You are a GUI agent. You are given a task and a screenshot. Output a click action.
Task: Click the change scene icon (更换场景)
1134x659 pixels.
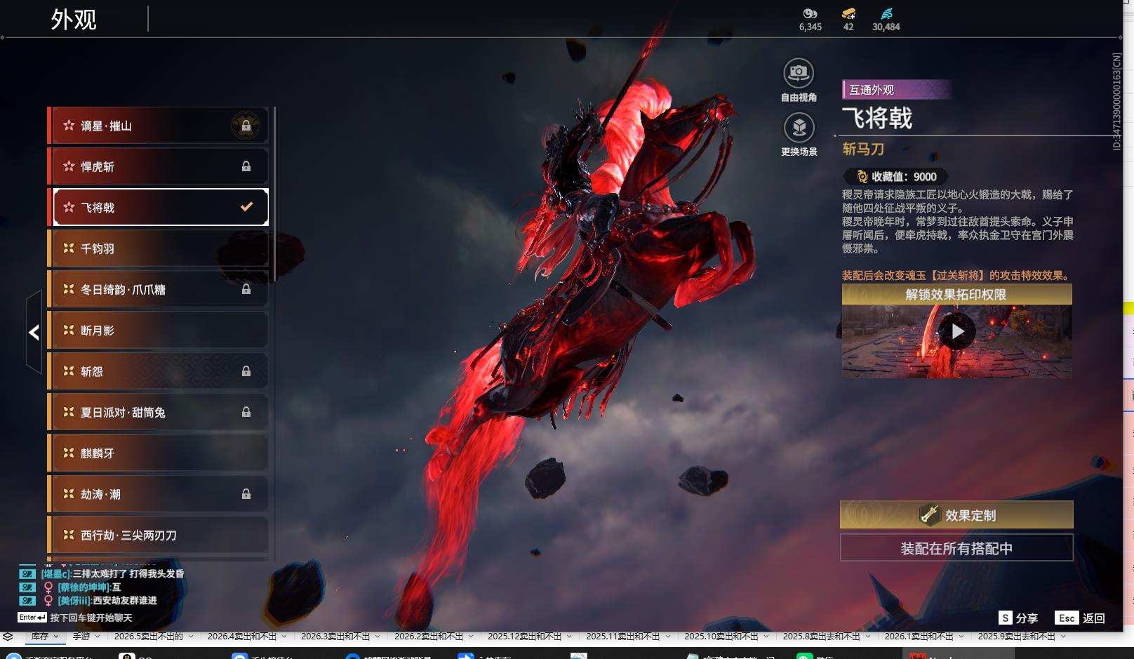click(x=799, y=128)
